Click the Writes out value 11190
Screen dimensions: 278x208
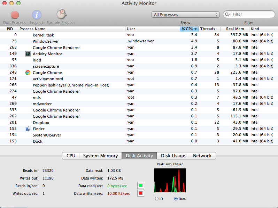48,178
